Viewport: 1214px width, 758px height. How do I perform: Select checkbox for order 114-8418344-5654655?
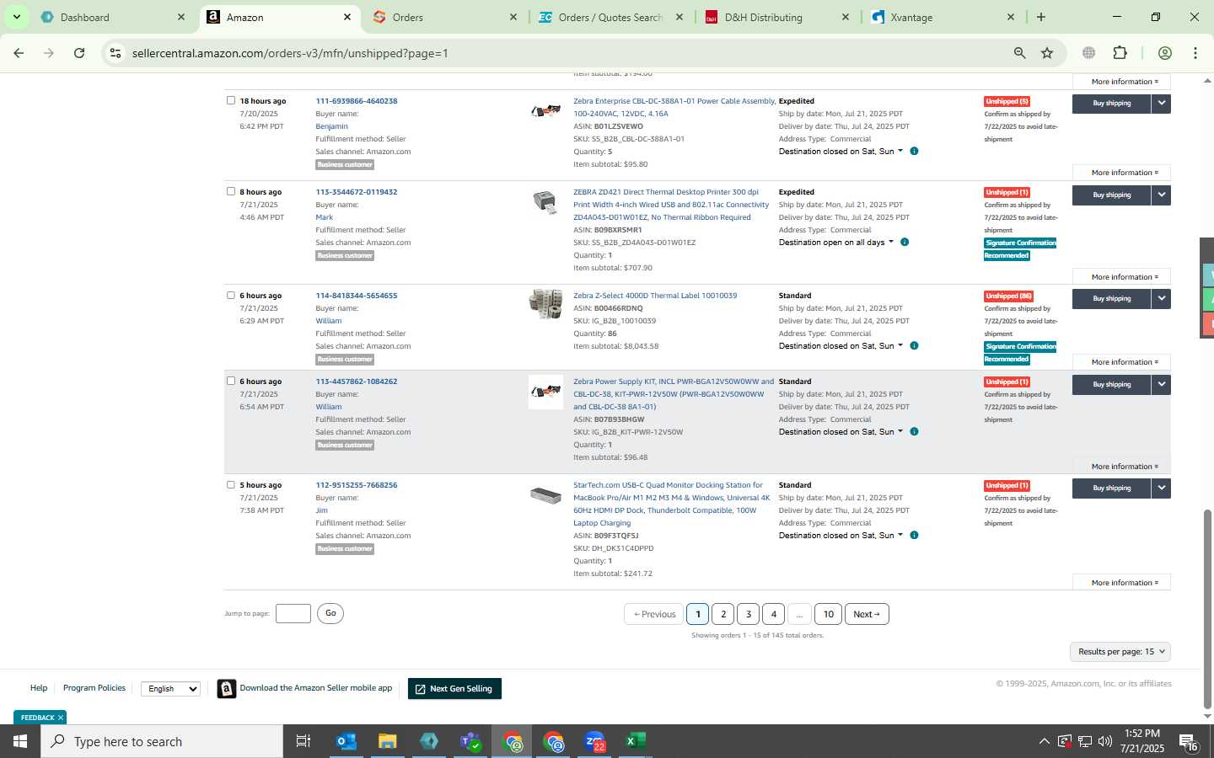pyautogui.click(x=231, y=295)
